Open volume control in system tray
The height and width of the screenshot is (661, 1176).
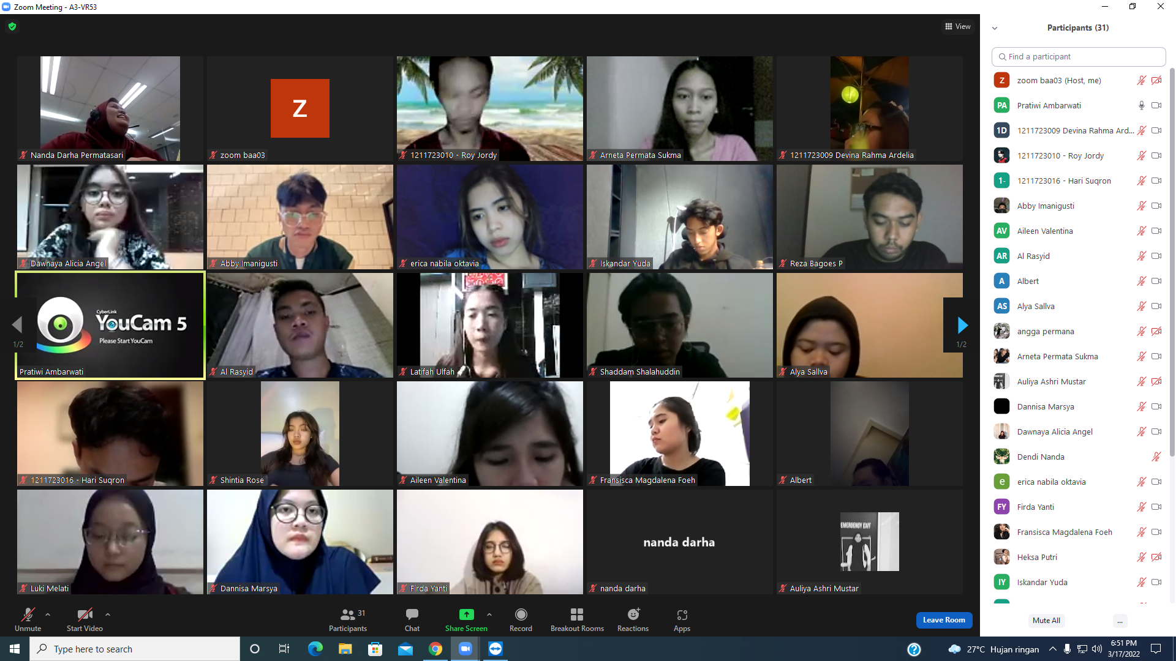[1097, 649]
